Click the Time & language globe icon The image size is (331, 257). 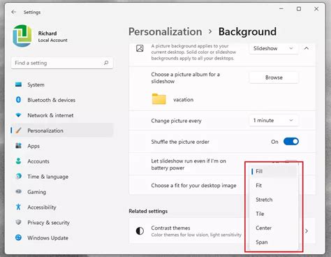tap(18, 176)
